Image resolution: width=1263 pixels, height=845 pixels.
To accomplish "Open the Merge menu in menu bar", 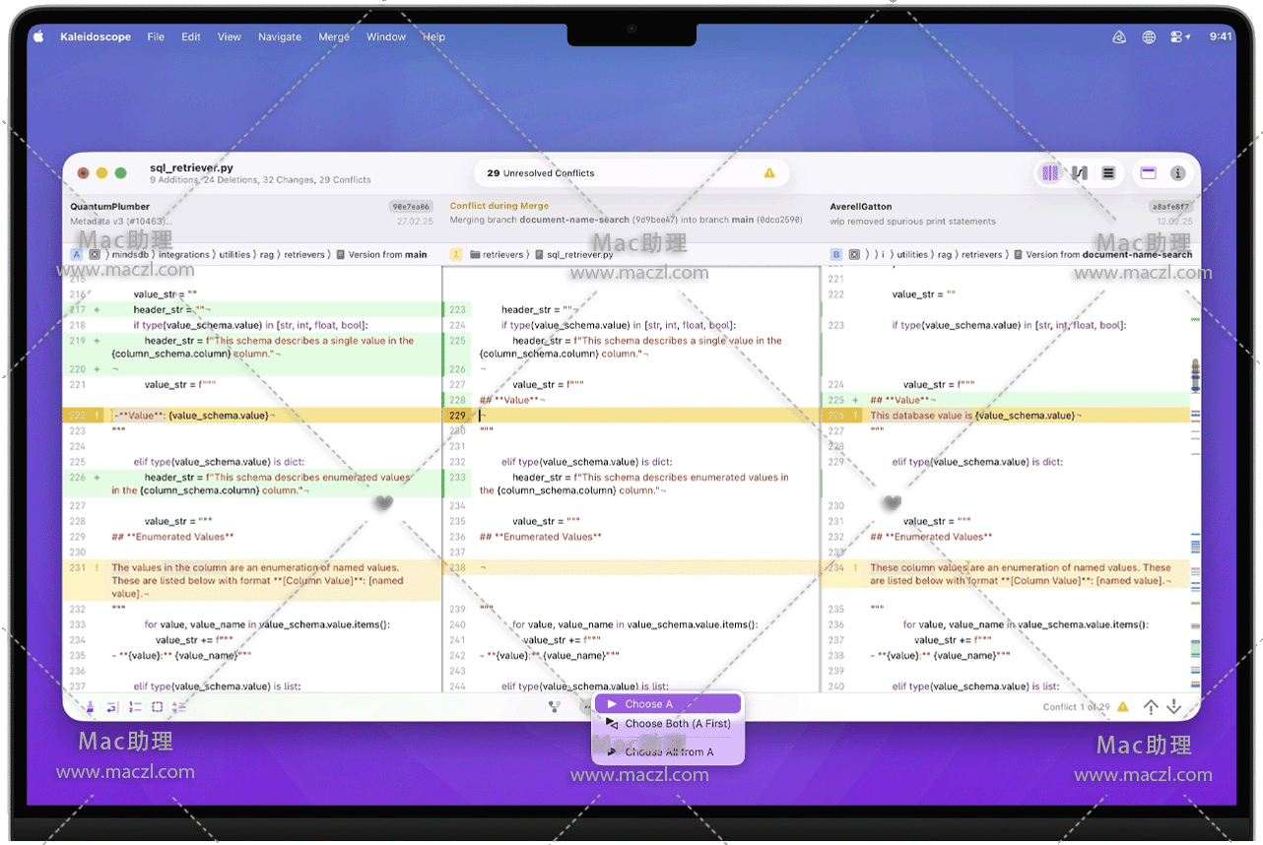I will tap(334, 36).
